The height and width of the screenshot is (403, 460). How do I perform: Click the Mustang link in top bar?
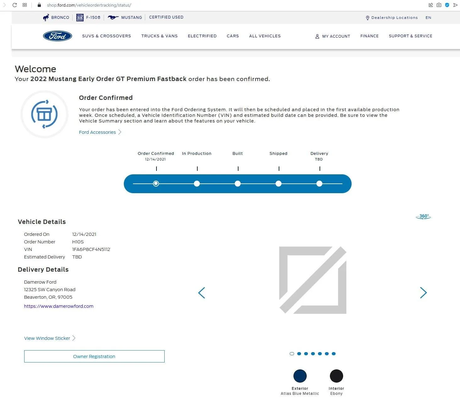point(132,18)
